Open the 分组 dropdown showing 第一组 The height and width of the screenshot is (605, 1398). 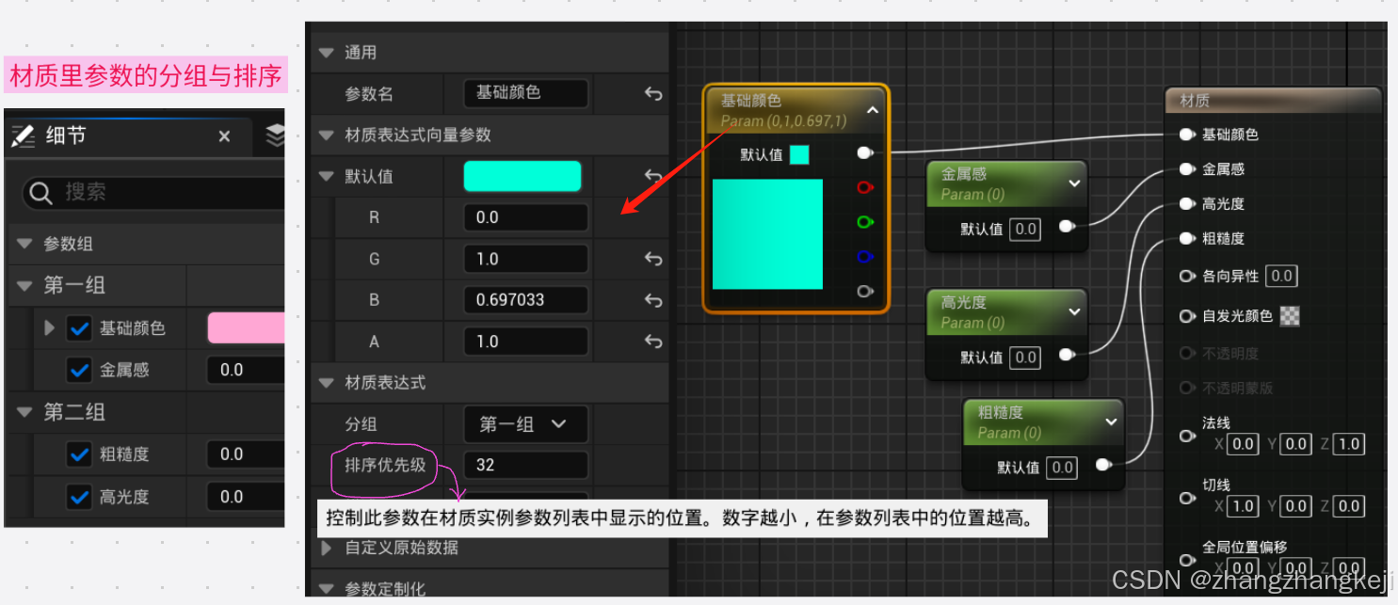tap(525, 424)
